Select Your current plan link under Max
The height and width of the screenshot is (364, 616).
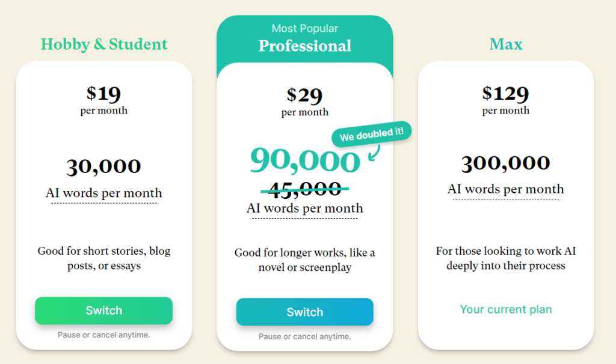(x=505, y=309)
